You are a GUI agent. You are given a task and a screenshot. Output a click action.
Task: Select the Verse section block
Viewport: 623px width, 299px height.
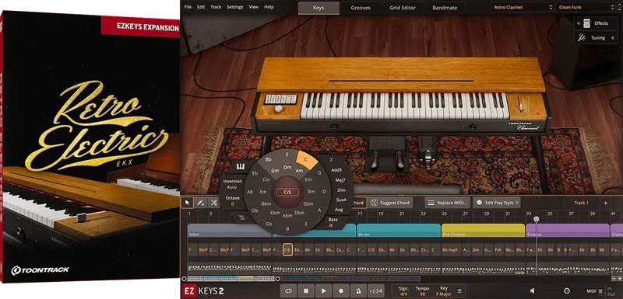pos(399,231)
